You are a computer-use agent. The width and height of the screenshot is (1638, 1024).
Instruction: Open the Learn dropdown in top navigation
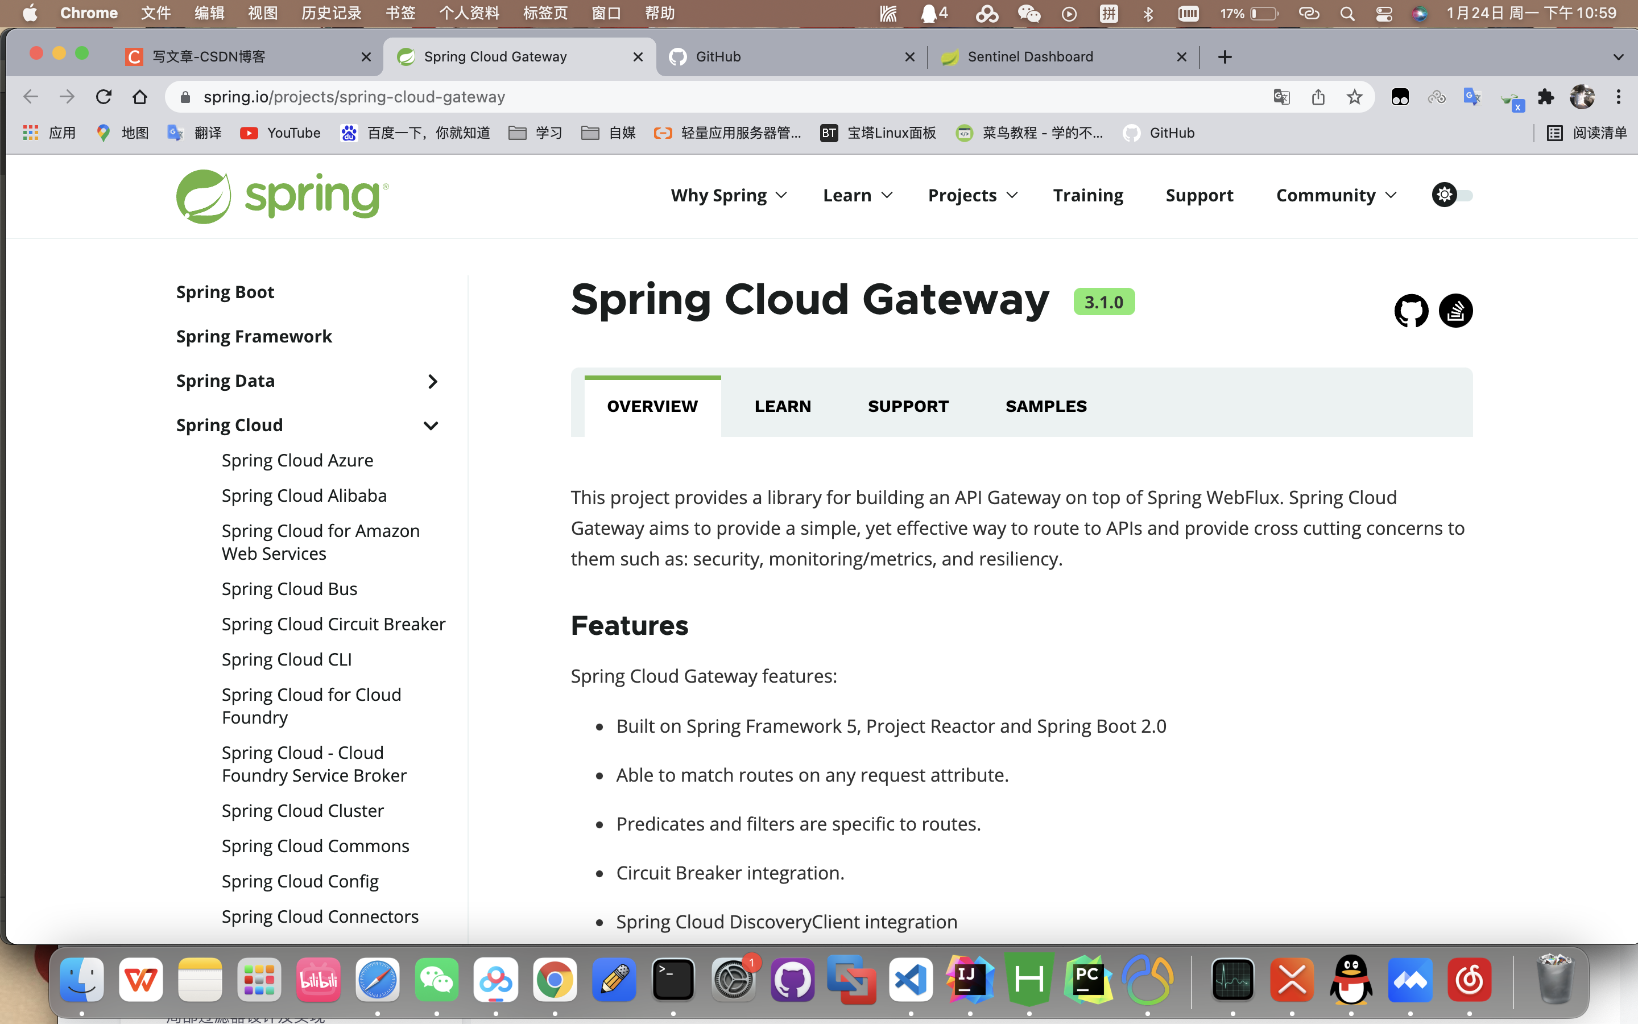click(x=858, y=195)
